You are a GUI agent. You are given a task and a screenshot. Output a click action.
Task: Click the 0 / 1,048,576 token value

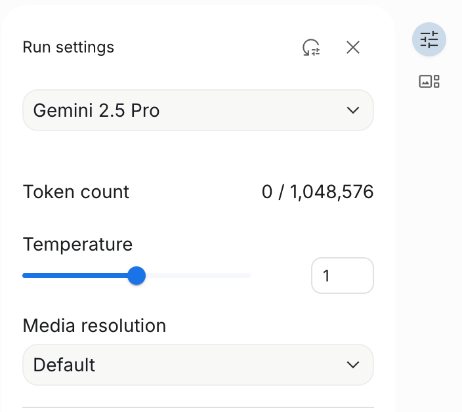tap(318, 192)
